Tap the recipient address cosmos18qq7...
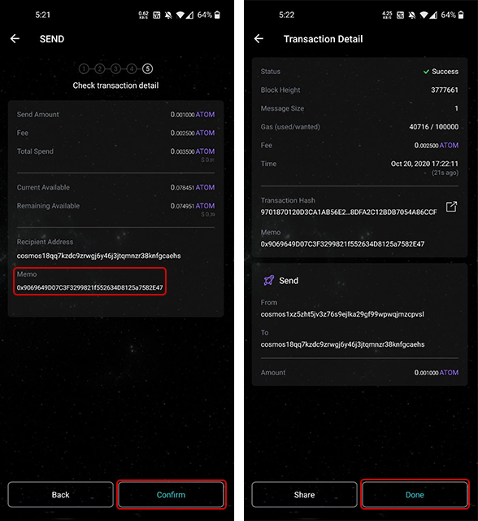Image resolution: width=478 pixels, height=521 pixels. pos(99,256)
